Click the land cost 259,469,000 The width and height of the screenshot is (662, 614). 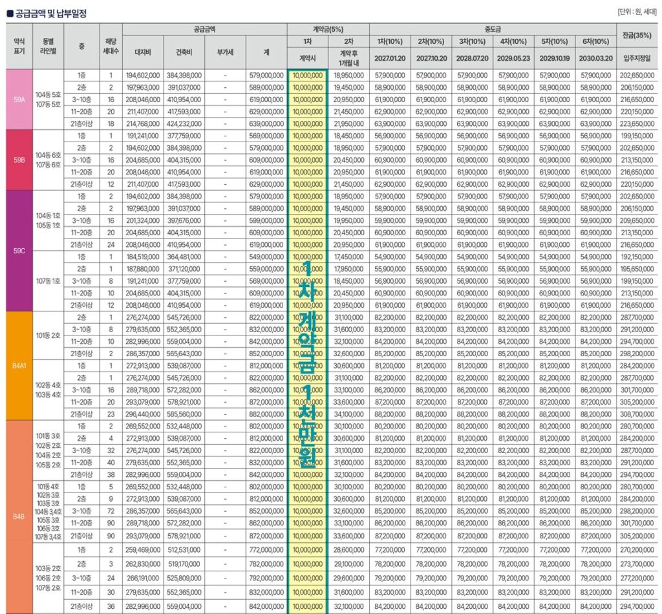(143, 550)
